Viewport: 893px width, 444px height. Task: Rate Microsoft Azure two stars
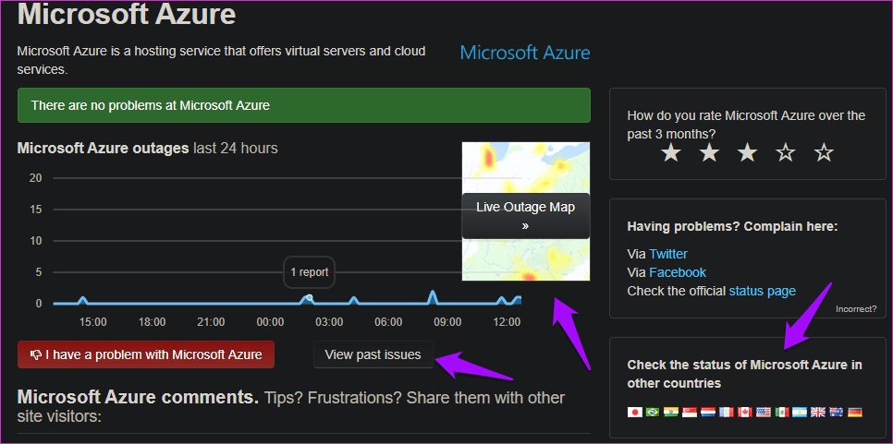pos(709,152)
